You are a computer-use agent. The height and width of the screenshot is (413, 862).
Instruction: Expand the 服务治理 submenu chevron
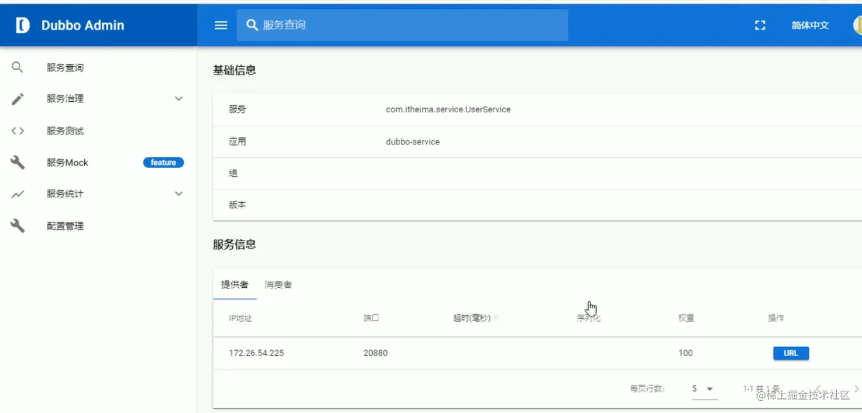pyautogui.click(x=178, y=98)
